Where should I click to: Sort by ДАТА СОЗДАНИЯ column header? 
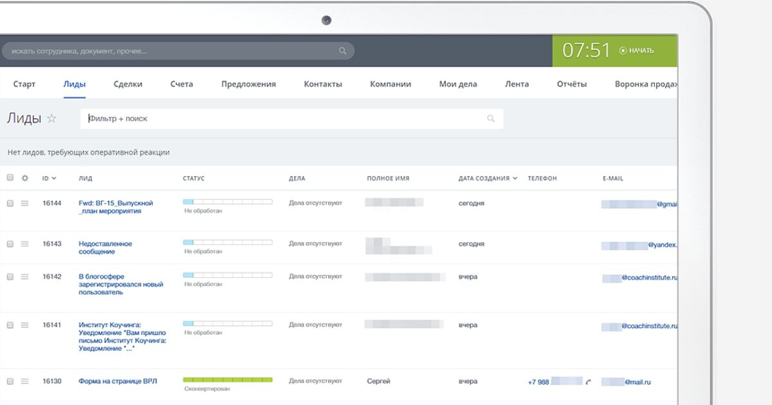point(488,179)
